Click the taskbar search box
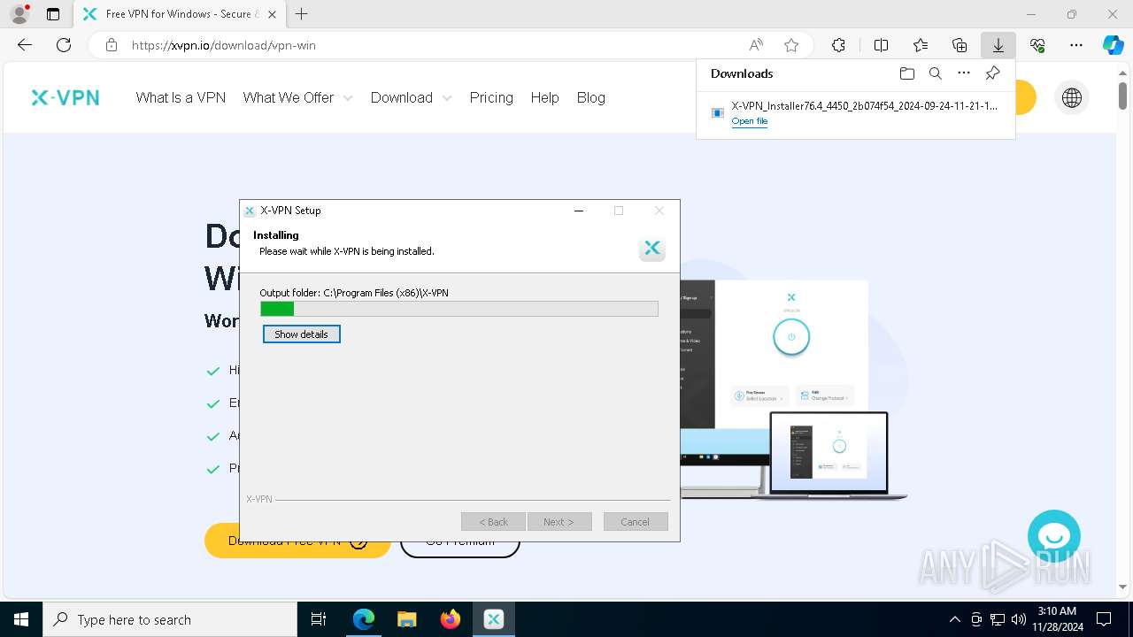Screen dimensions: 1133x637 click(170, 619)
